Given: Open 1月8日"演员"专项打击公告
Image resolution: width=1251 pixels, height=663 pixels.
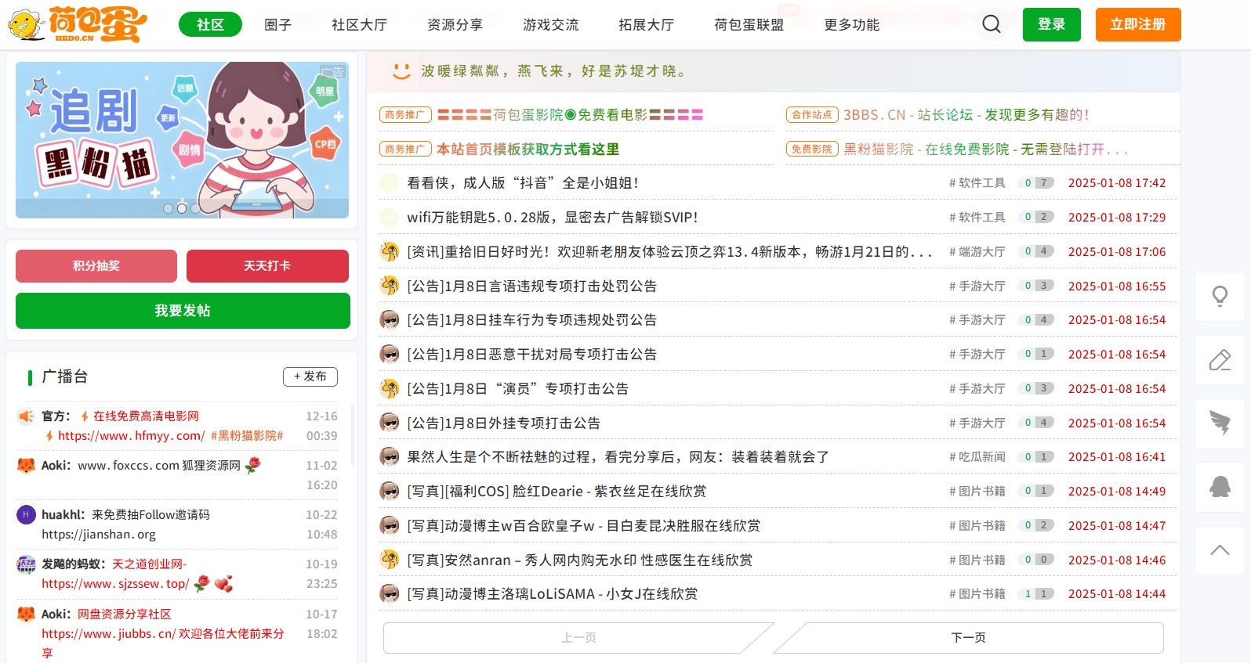Looking at the screenshot, I should click(518, 389).
